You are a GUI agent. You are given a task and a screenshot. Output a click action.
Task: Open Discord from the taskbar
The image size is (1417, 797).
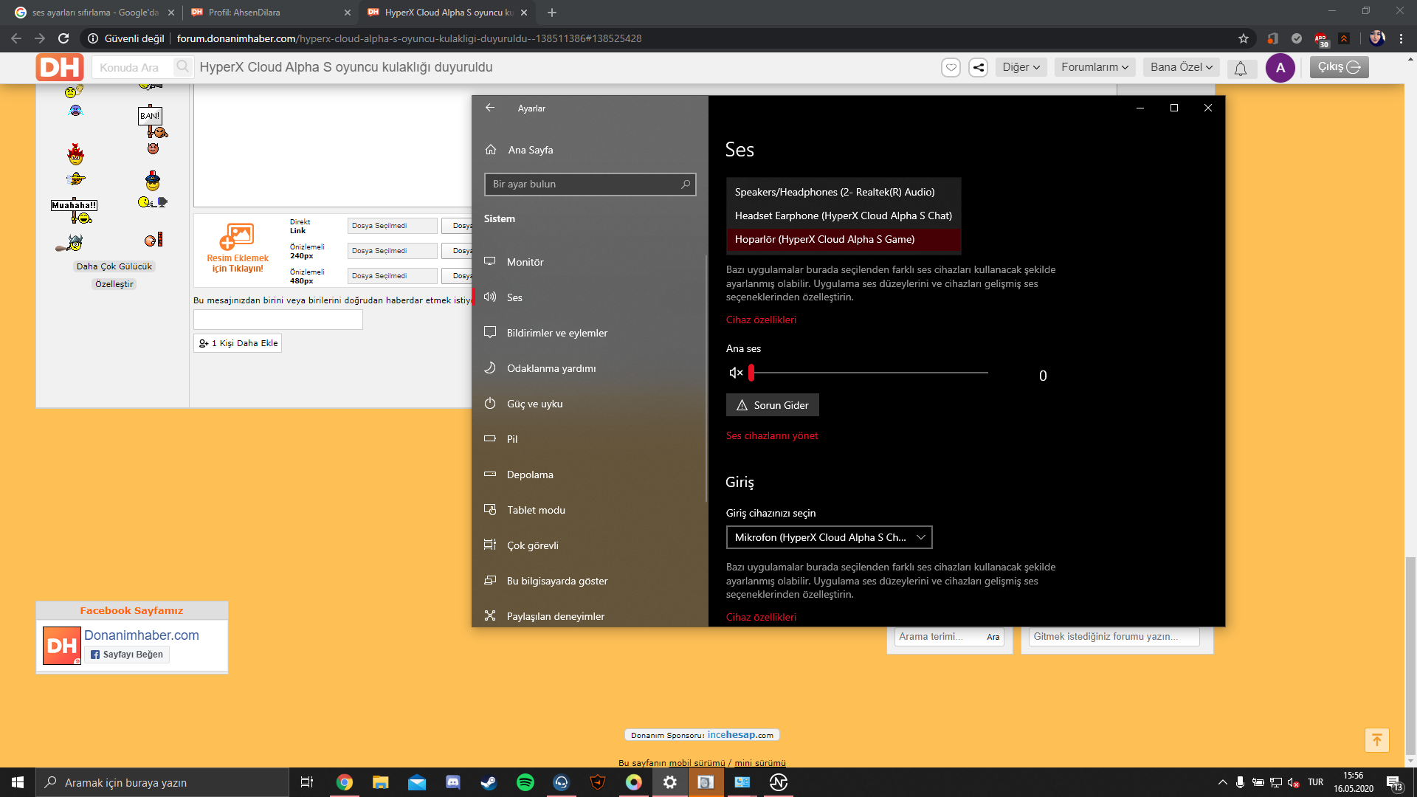click(x=453, y=782)
